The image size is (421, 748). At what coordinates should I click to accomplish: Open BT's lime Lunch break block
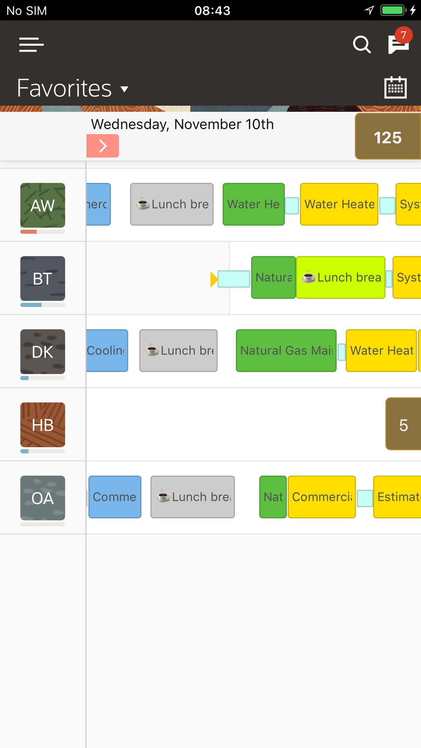(x=341, y=277)
